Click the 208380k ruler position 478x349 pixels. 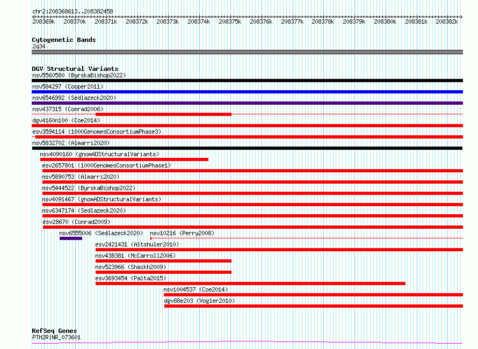385,21
